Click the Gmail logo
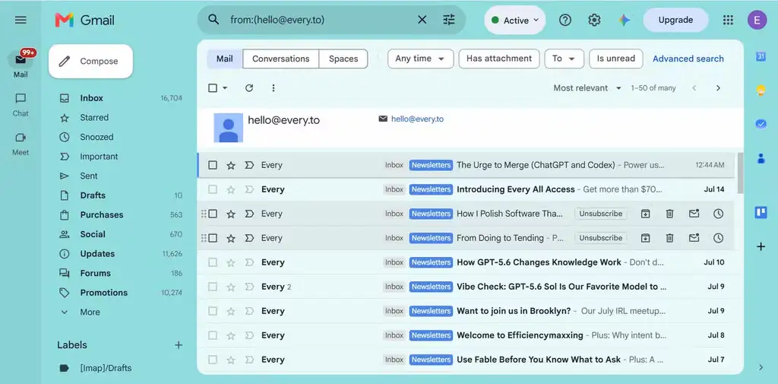Screen dimensions: 778x384 point(85,21)
